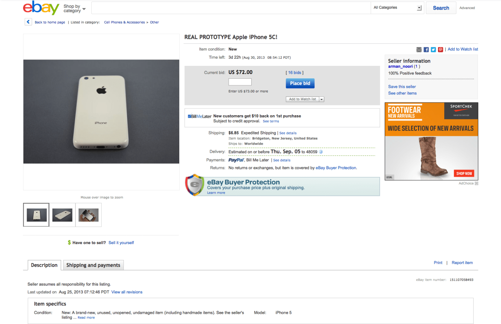
Task: Share this listing on Facebook
Action: [x=426, y=49]
